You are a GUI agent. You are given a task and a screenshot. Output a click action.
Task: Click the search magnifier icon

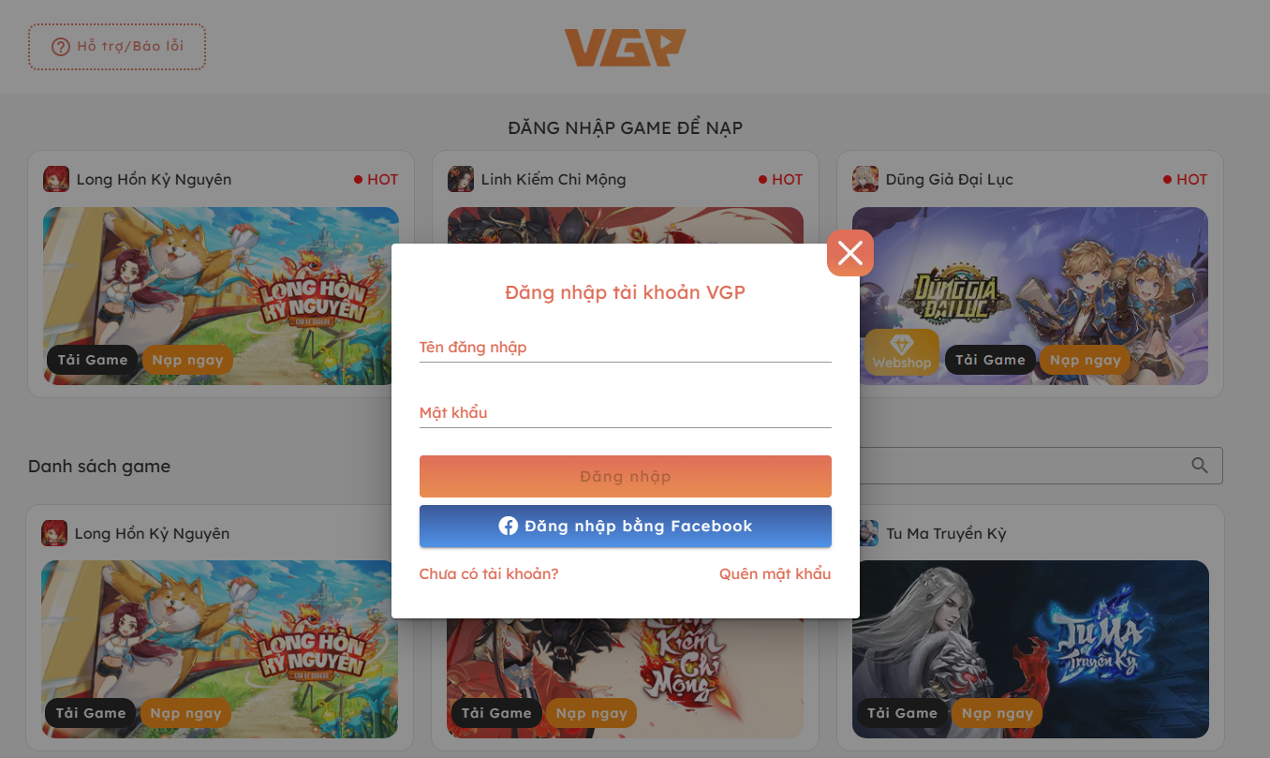[x=1200, y=466]
